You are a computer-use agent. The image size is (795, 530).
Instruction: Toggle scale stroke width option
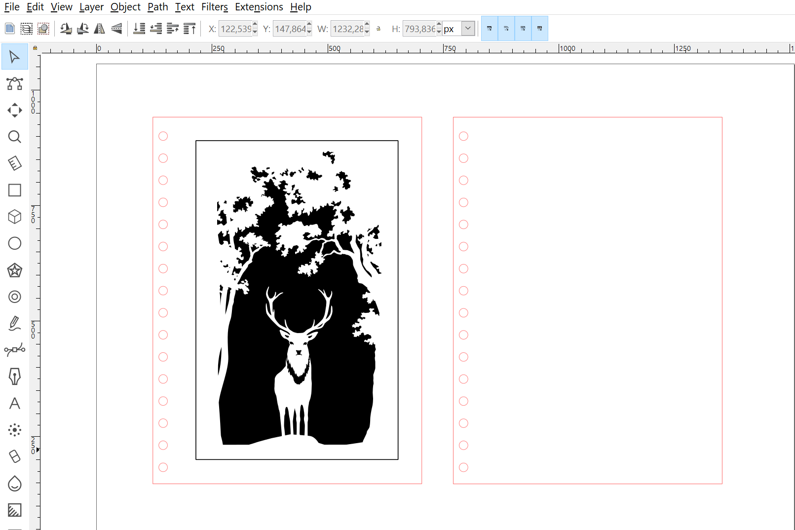490,29
